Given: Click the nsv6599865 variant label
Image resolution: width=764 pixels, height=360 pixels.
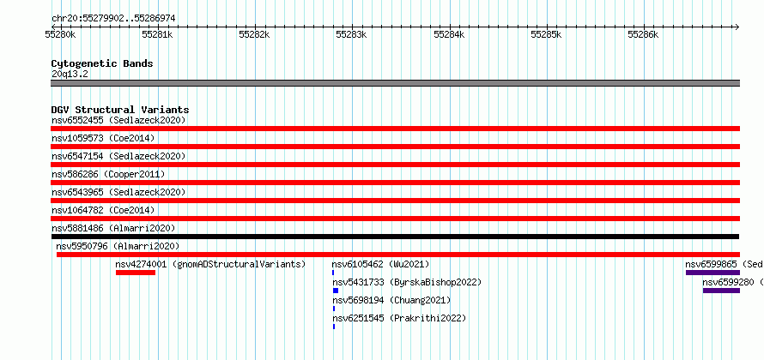Looking at the screenshot, I should click(x=724, y=264).
